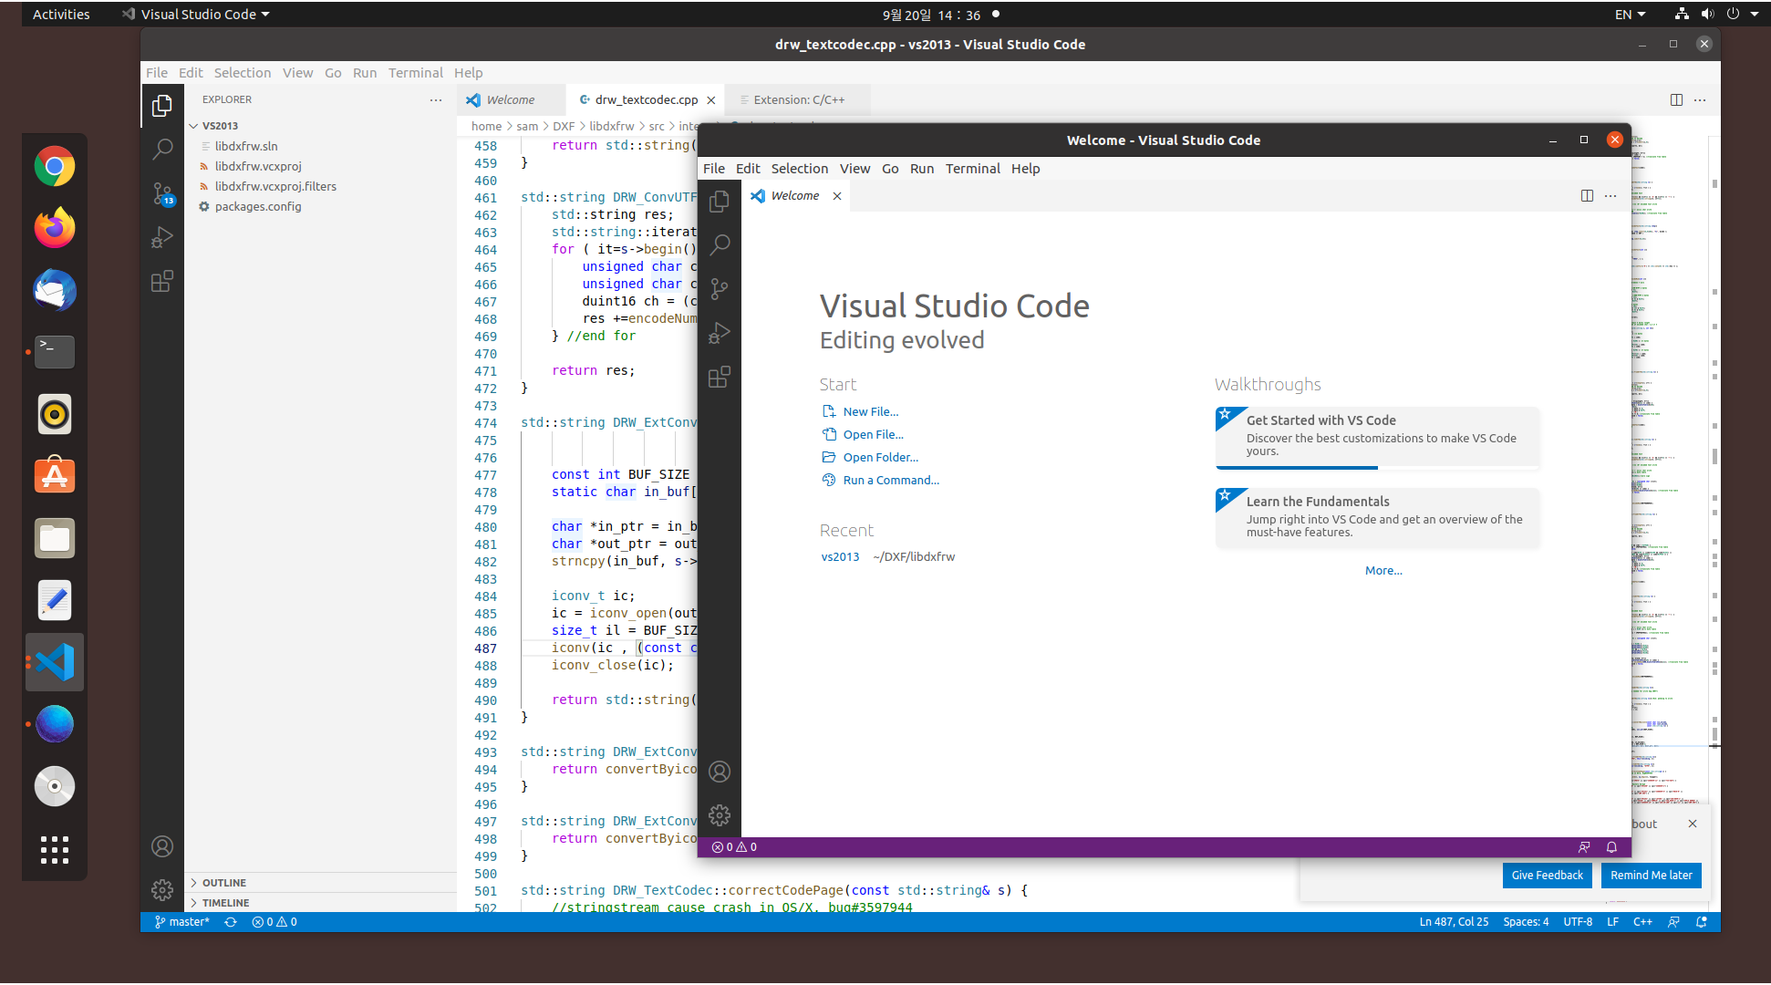Click Open Folder... link
Image resolution: width=1771 pixels, height=985 pixels.
pos(880,458)
